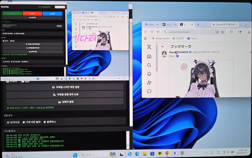Open KakaoTalk from the taskbar

[x=160, y=154]
